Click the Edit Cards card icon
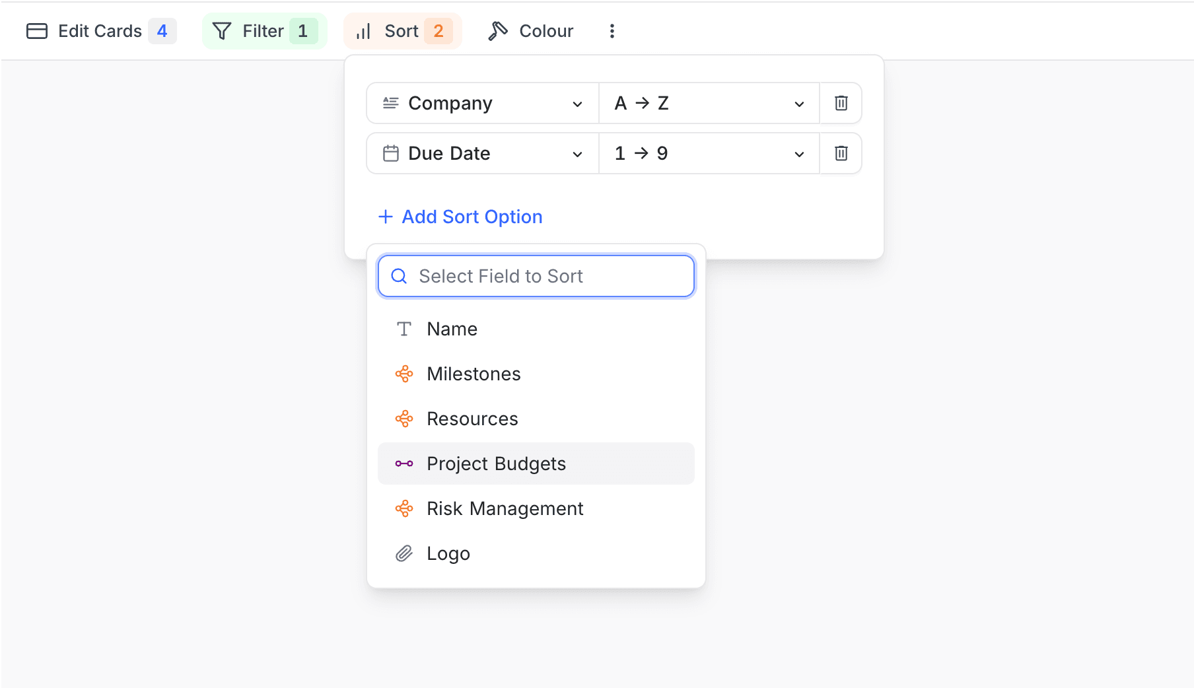This screenshot has width=1194, height=688. 37,31
